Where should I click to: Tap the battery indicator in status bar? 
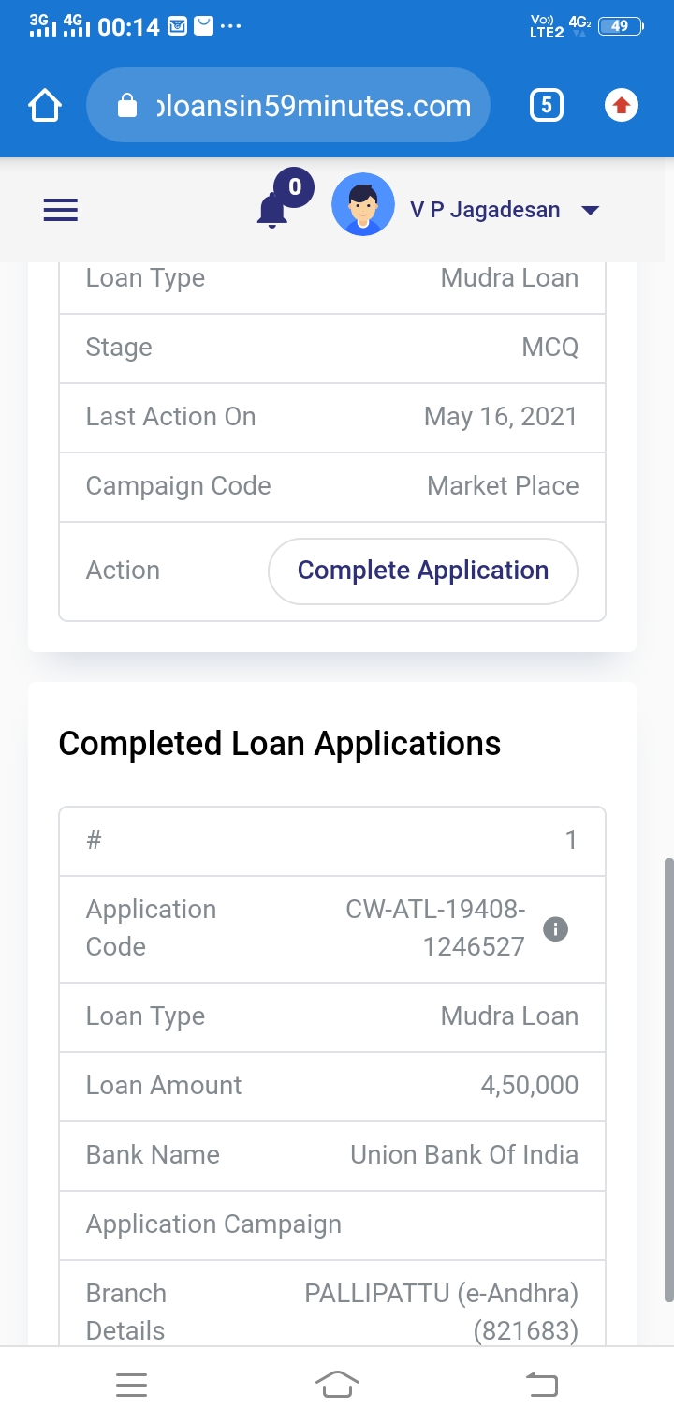[621, 26]
